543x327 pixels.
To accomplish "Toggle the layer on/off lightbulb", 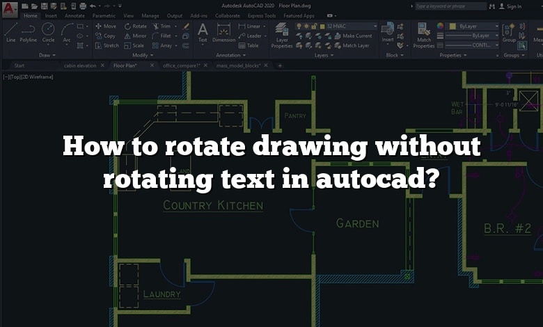I will point(298,26).
